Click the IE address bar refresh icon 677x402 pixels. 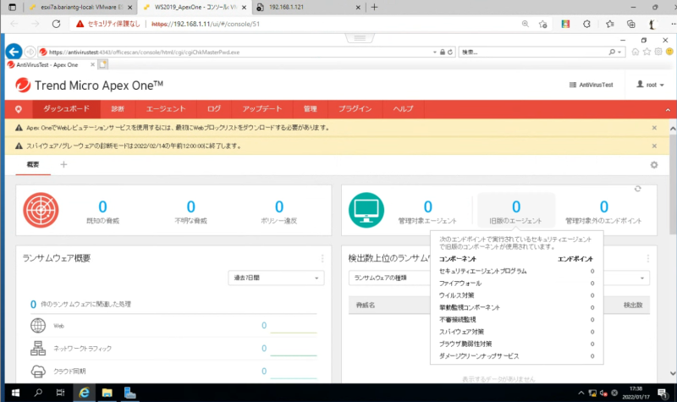[450, 52]
